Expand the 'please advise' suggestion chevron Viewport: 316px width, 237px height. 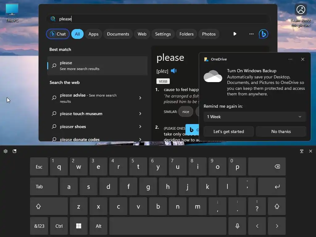pos(140,98)
